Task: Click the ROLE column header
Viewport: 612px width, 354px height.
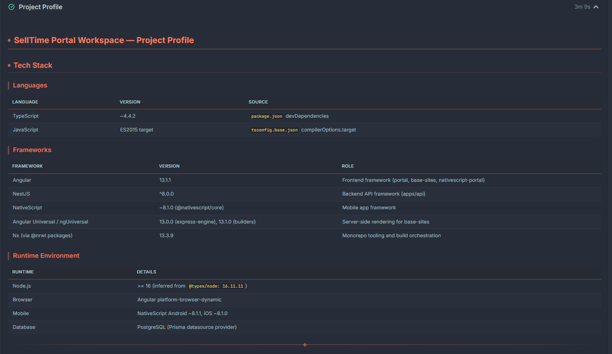Action: pyautogui.click(x=348, y=166)
